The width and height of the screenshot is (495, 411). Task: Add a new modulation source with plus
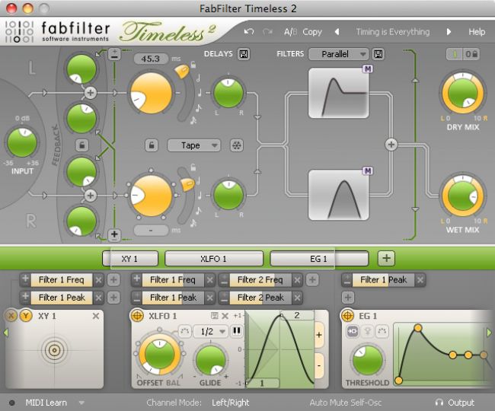pos(386,258)
